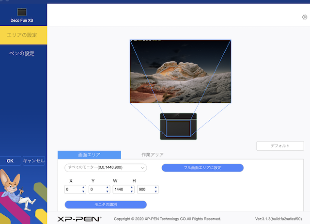Click the W width input field
Image resolution: width=310 pixels, height=224 pixels.
(121, 190)
